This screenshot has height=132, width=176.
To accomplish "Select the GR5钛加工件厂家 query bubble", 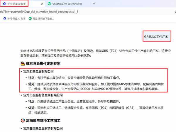I will coord(156,37).
